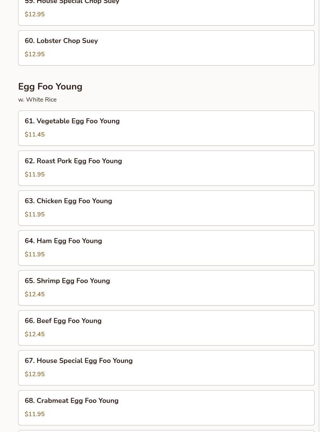327x432 pixels.
Task: Open the 66. Beef Egg Foo Young card
Action: (63, 321)
